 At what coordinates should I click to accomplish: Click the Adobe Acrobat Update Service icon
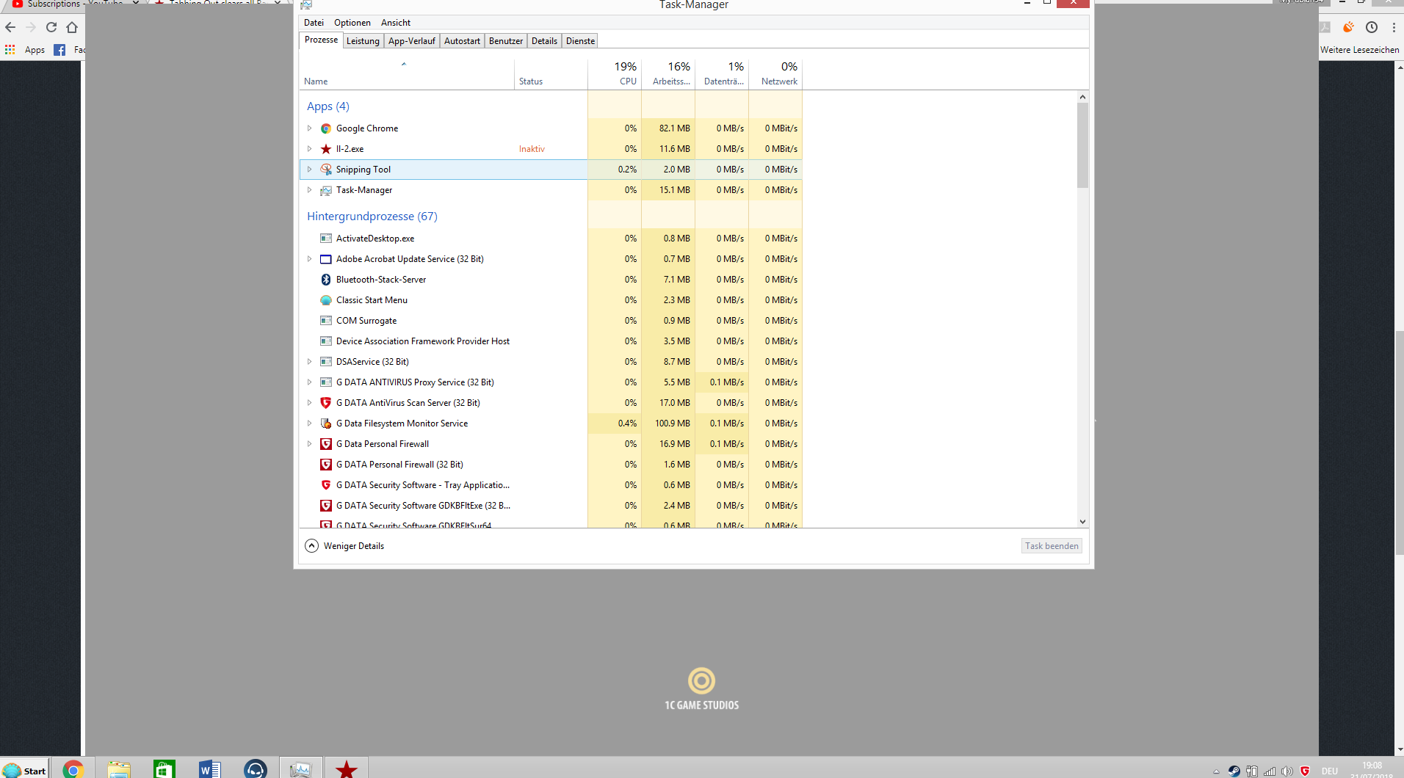(326, 259)
